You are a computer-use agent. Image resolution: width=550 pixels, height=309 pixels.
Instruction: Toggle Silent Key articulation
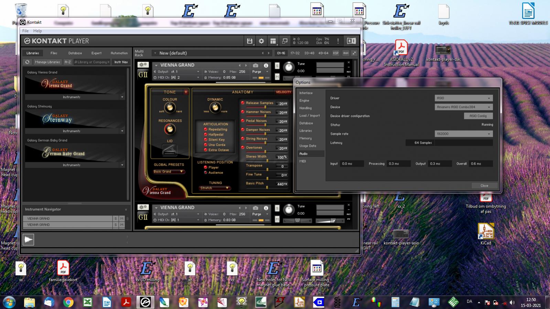click(x=206, y=140)
